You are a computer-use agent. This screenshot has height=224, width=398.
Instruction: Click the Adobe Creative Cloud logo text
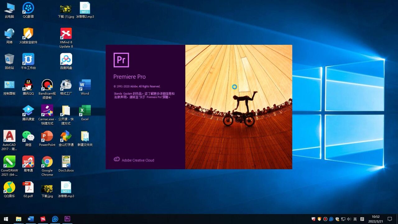134,160
